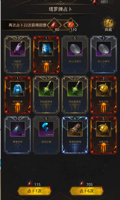Select the 审判之魂 hooded spirit card

tap(18, 95)
